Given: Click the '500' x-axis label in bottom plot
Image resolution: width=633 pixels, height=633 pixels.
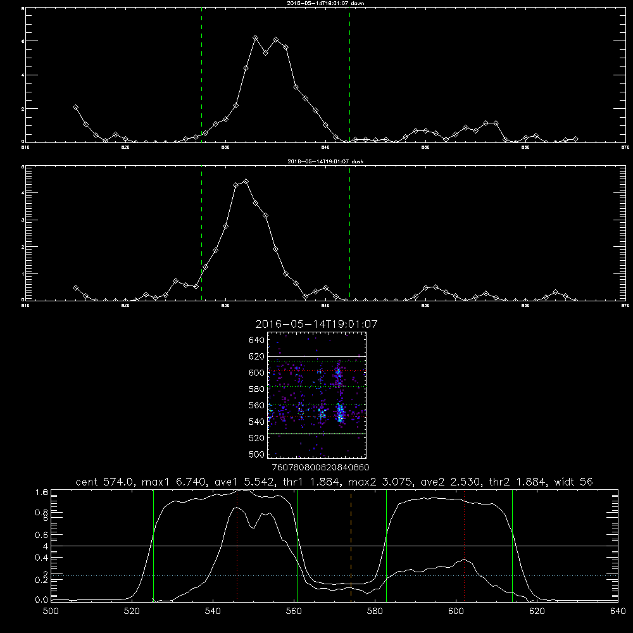Looking at the screenshot, I should click(x=51, y=611).
